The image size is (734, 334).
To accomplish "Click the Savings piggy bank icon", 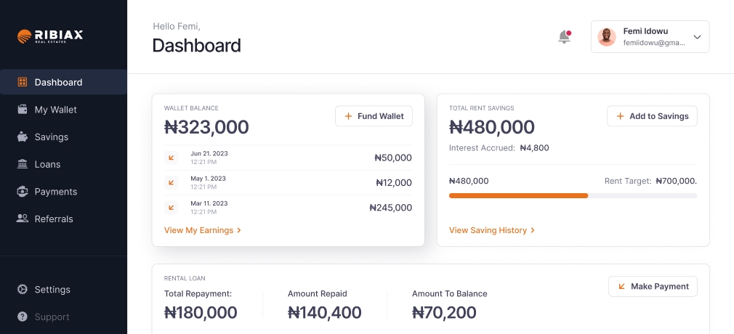I will click(23, 137).
